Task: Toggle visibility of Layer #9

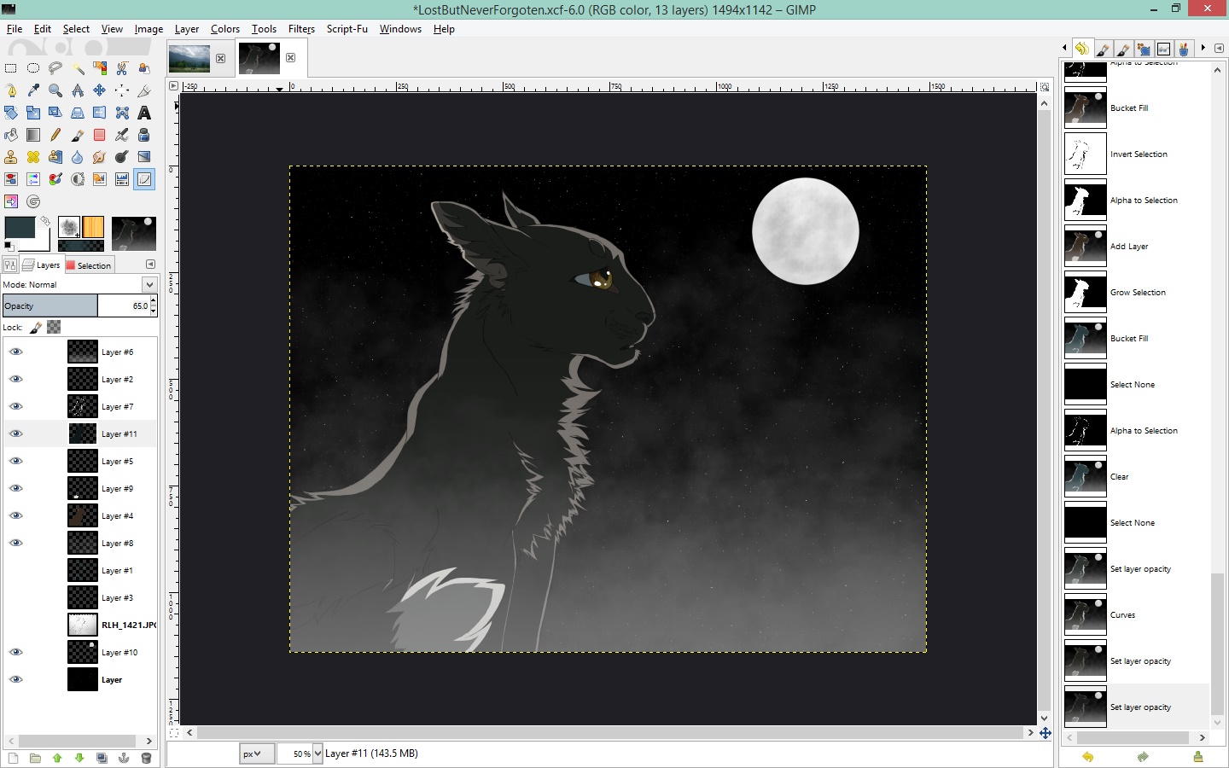Action: (15, 488)
